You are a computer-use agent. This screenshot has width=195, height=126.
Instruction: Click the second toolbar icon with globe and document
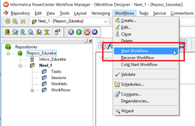click(15, 32)
